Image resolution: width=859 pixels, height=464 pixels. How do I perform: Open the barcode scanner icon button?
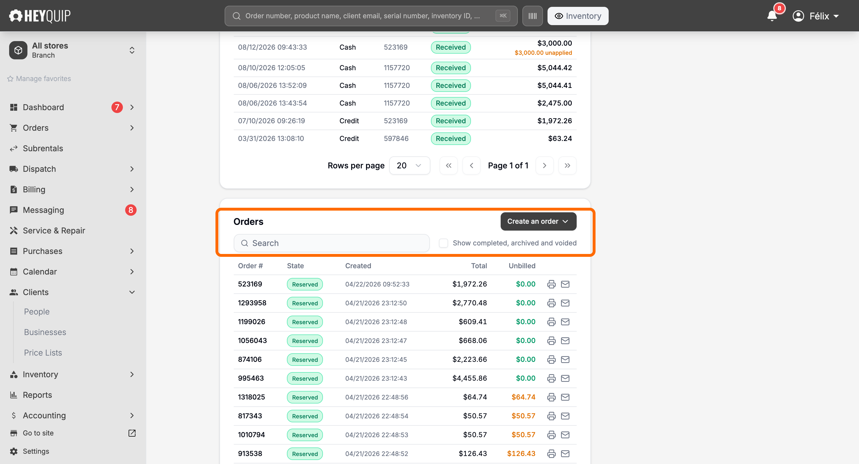click(x=532, y=16)
